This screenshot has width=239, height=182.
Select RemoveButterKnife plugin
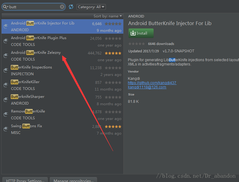pos(62,115)
